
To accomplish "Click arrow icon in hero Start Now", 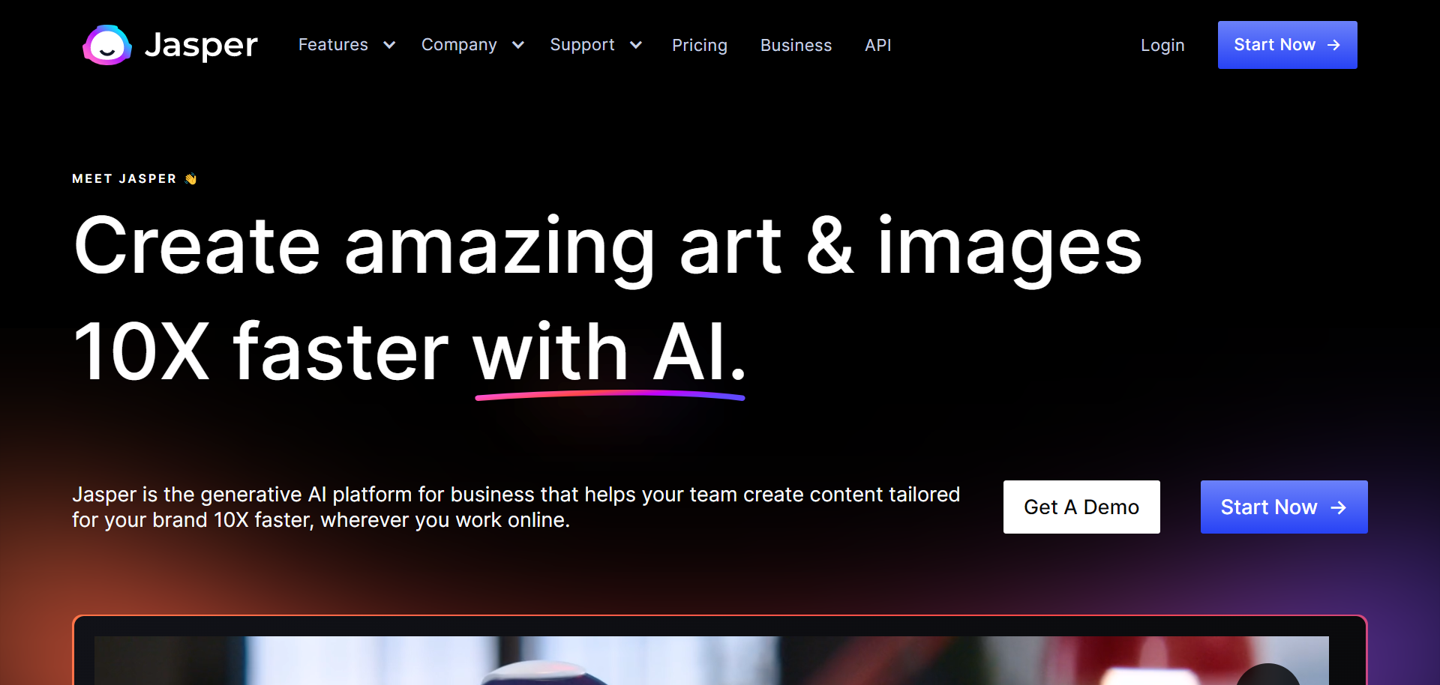I will (x=1338, y=508).
